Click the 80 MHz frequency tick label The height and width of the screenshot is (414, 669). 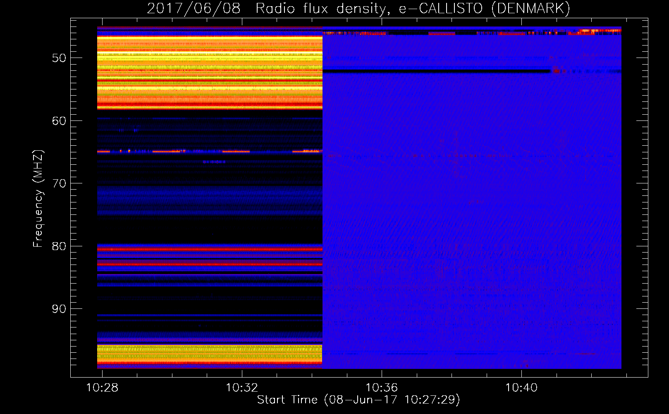[59, 246]
